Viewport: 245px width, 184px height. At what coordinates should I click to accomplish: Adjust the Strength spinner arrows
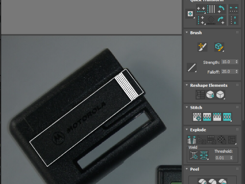237,62
